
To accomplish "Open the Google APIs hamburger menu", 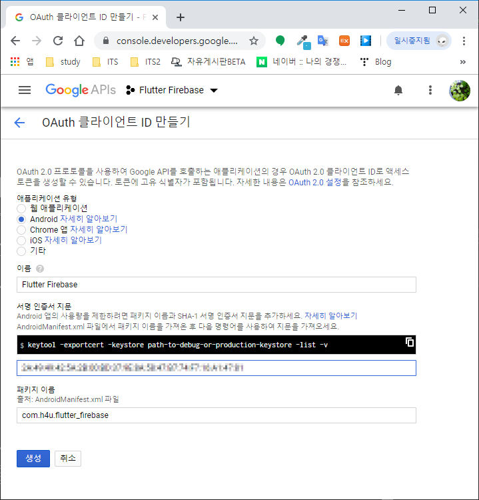I will (25, 90).
